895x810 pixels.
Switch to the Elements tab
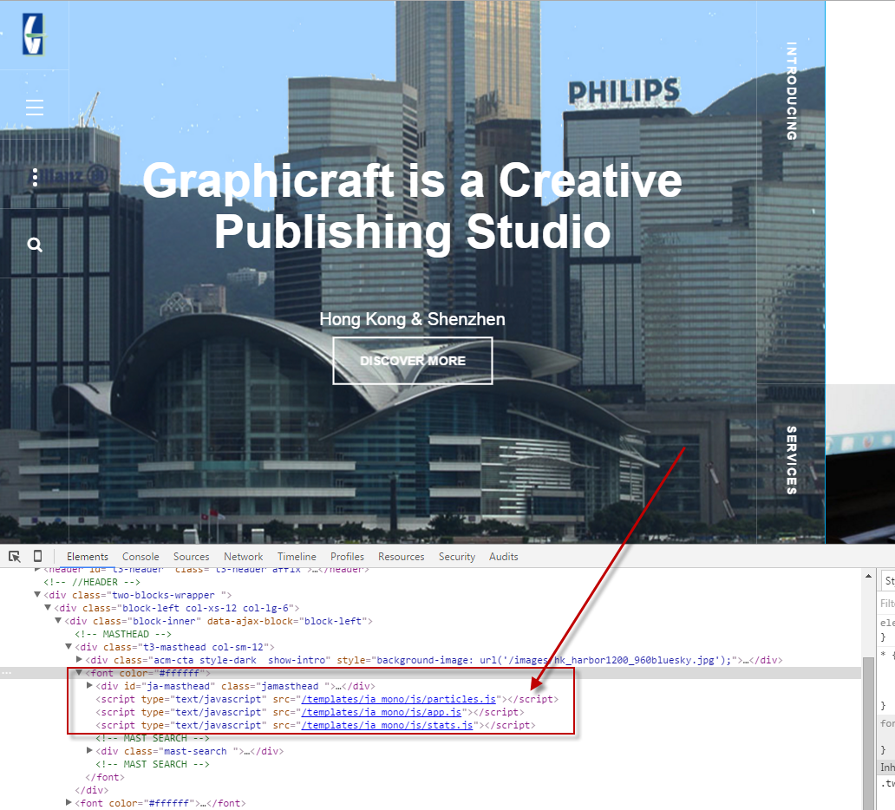tap(88, 557)
